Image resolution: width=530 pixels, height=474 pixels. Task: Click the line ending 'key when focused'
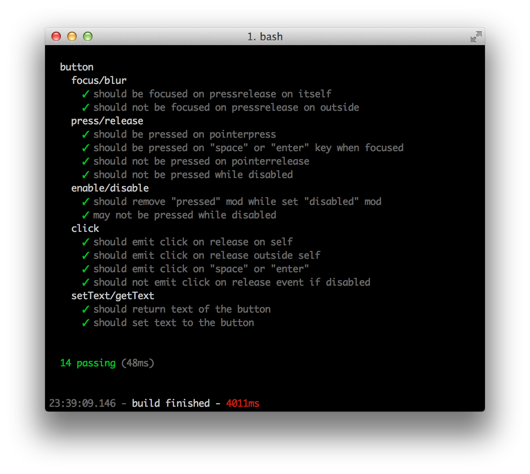click(x=248, y=148)
